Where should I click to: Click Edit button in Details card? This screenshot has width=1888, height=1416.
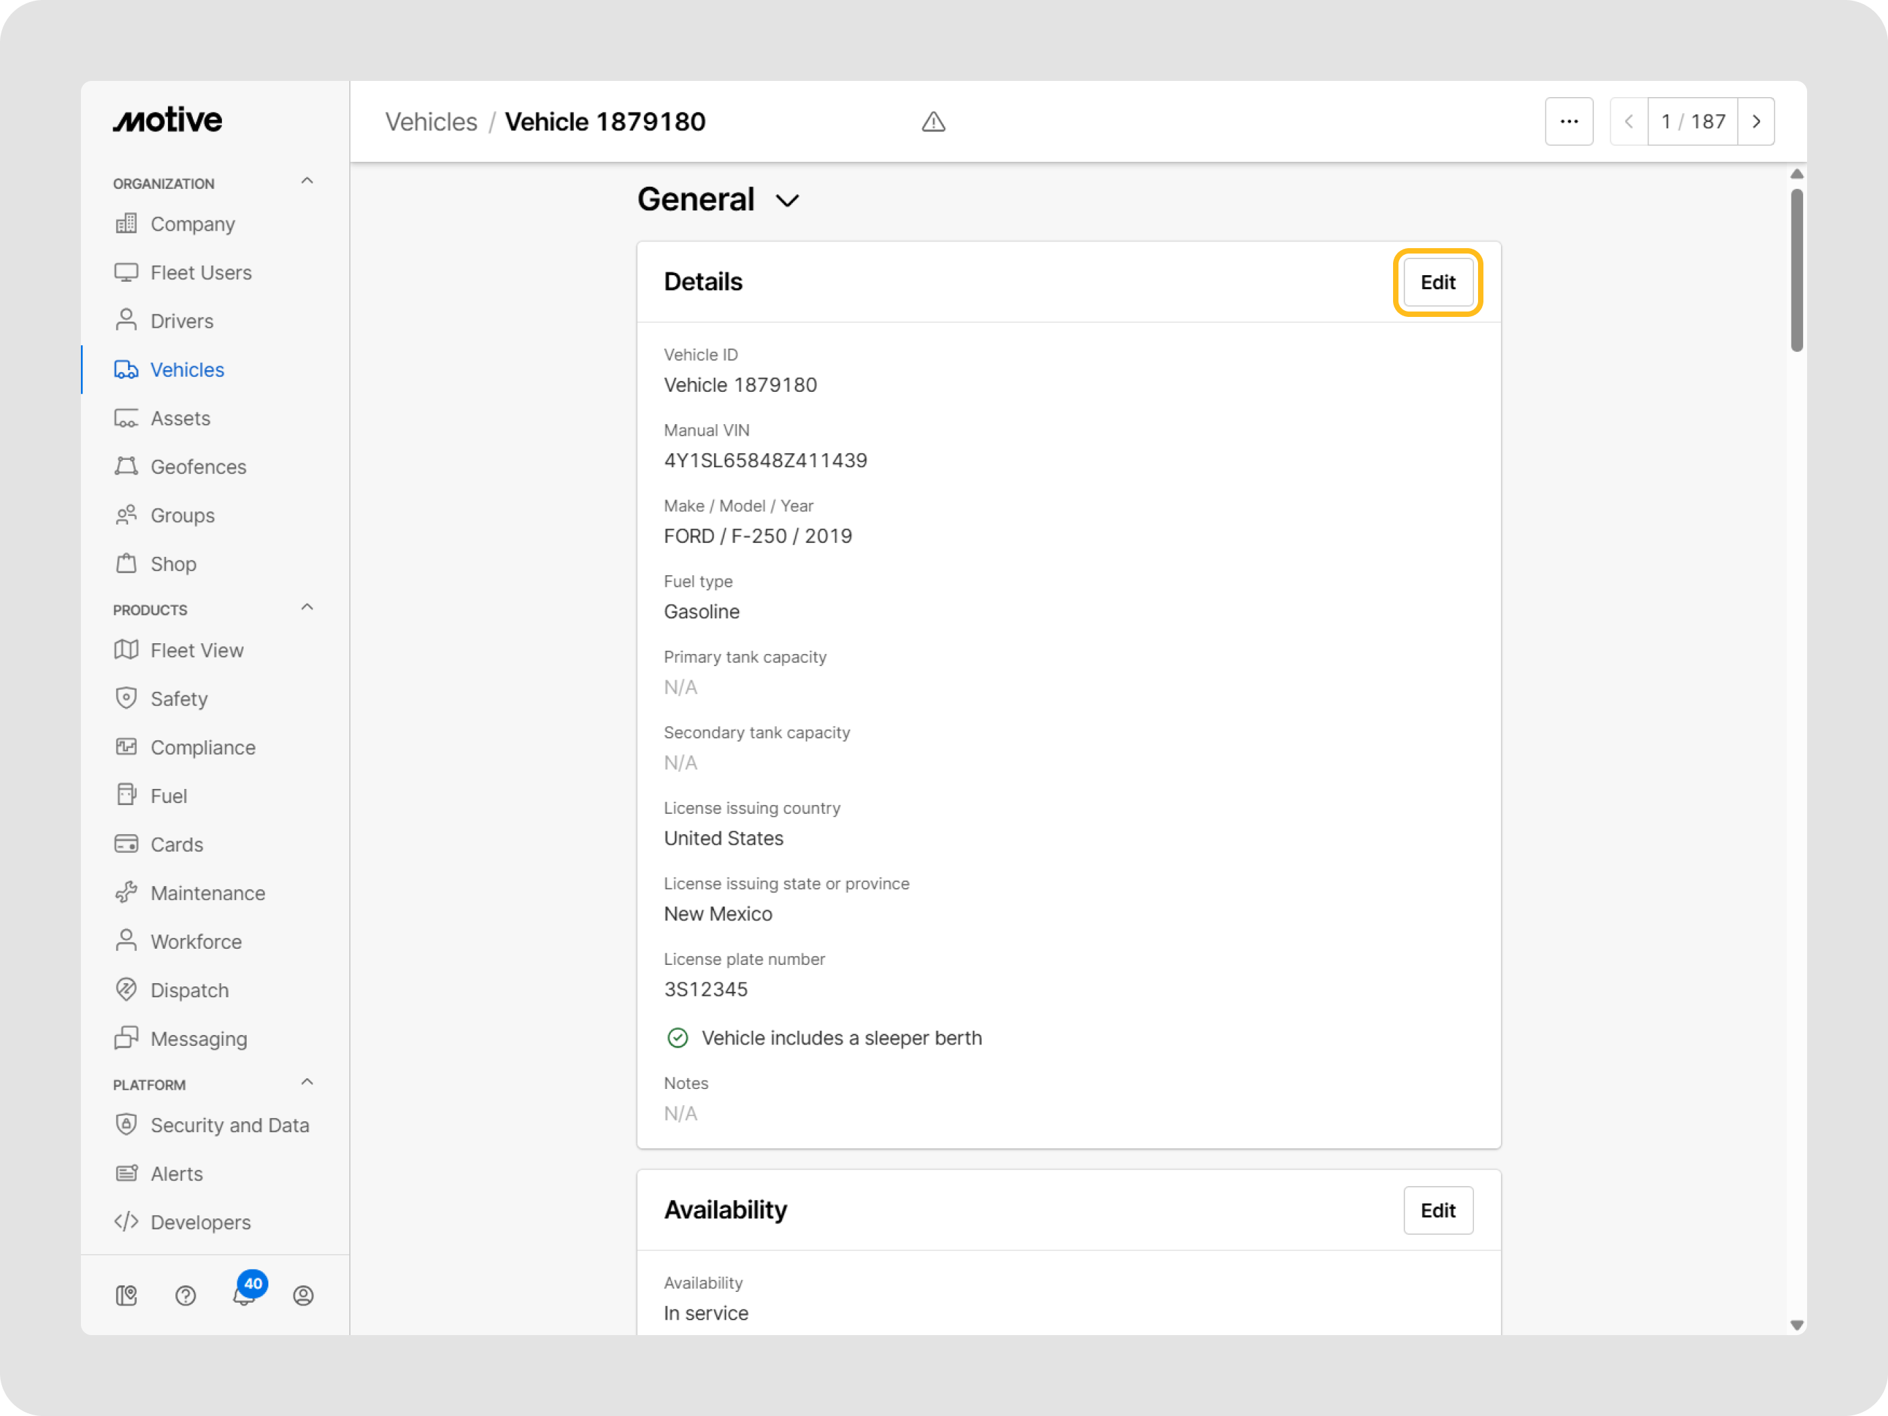[1438, 283]
